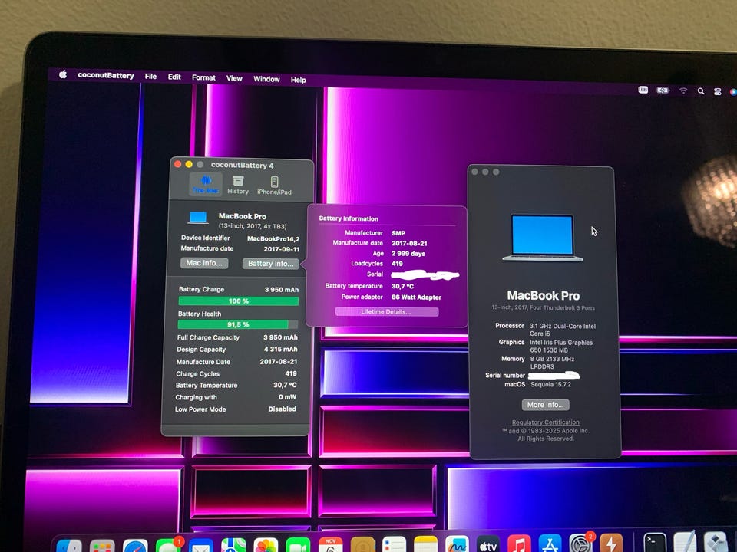Open the Window menu
The image size is (737, 552).
pyautogui.click(x=266, y=79)
